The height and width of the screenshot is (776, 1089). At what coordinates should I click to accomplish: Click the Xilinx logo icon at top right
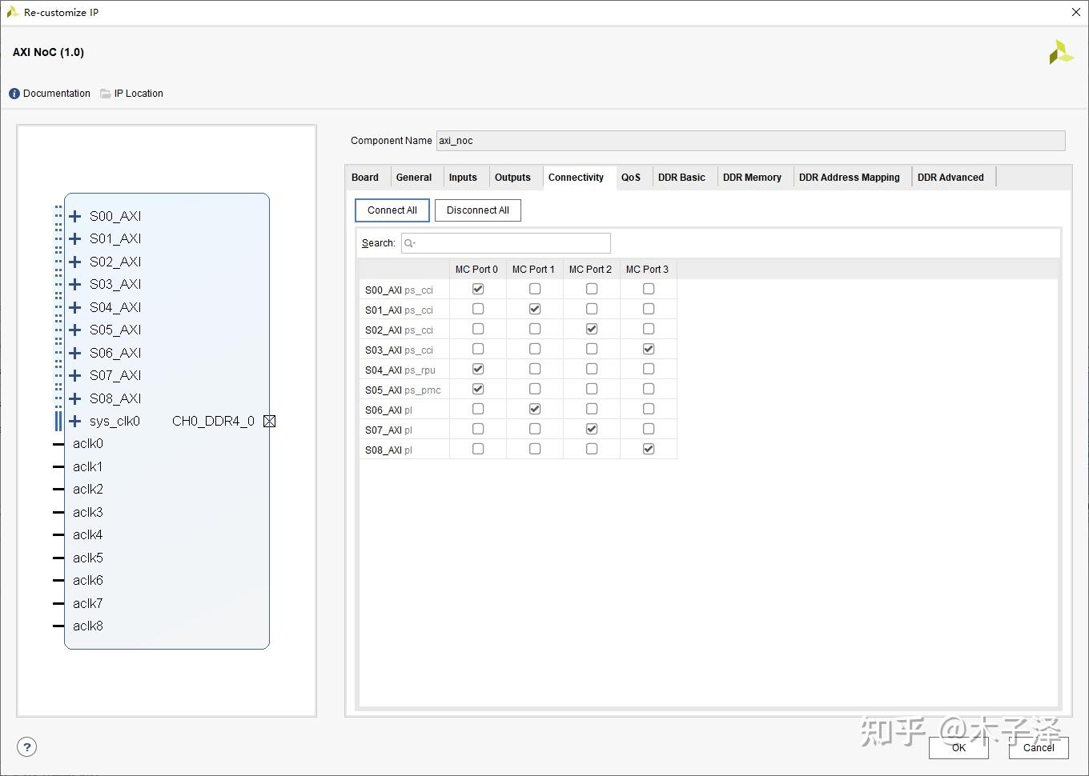(1061, 53)
